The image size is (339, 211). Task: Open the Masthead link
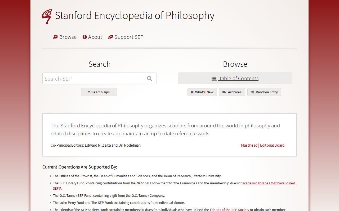point(249,145)
